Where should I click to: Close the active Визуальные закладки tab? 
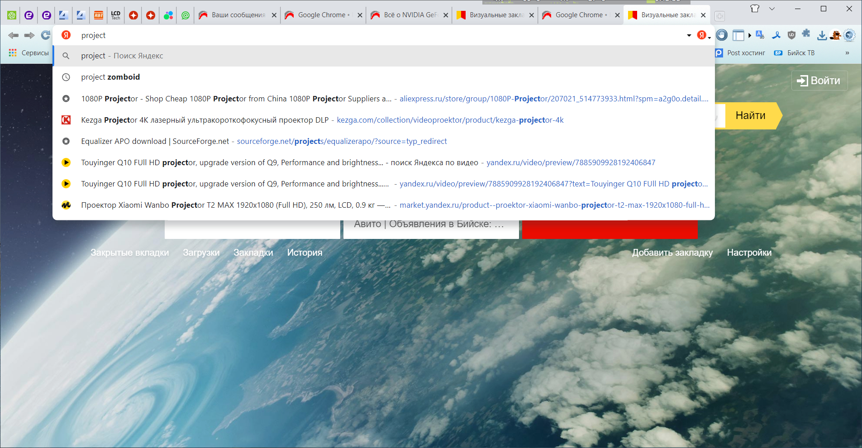pos(703,15)
